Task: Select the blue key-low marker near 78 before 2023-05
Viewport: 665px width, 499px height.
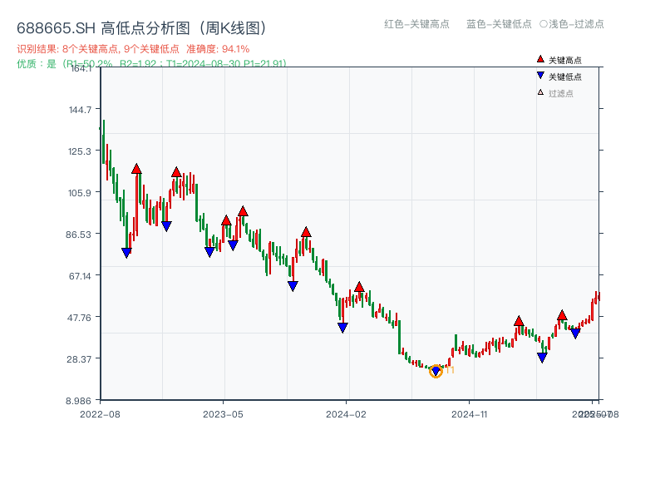Action: point(209,252)
